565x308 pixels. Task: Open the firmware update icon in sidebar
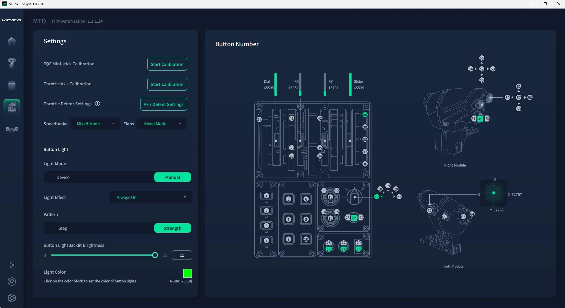pos(12,282)
